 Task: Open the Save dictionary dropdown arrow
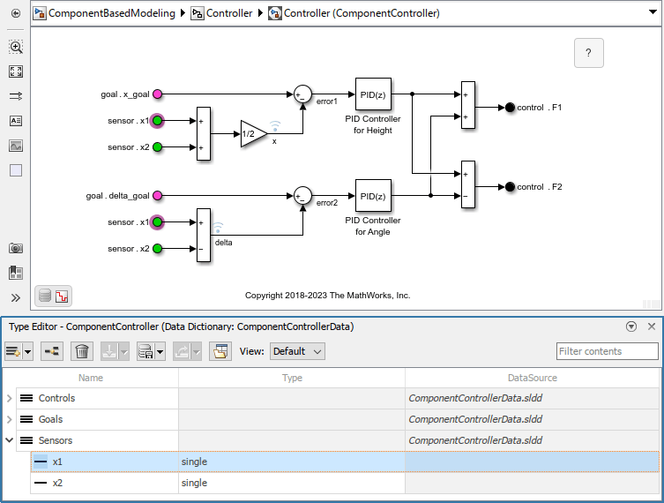(x=160, y=351)
